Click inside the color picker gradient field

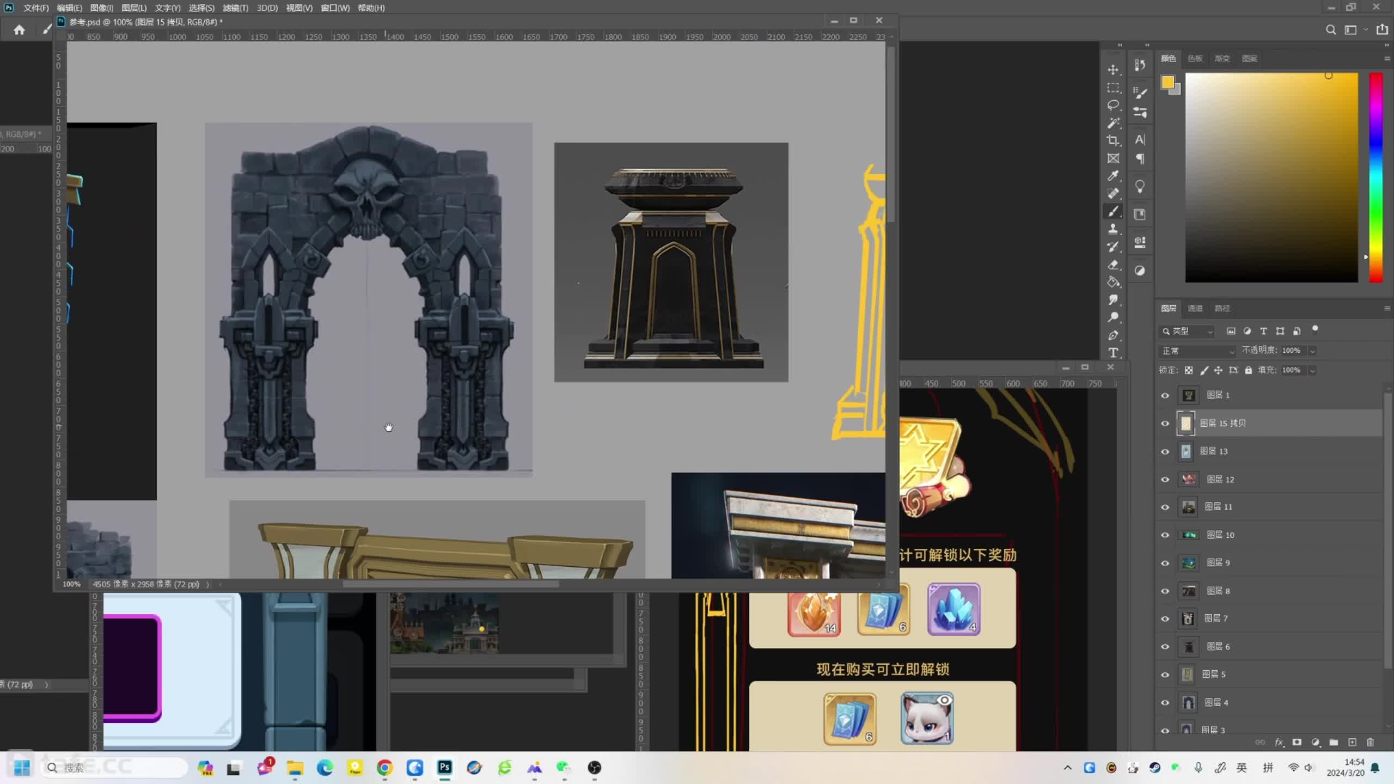(1271, 177)
